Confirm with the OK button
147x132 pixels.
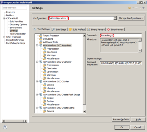tap(122, 127)
